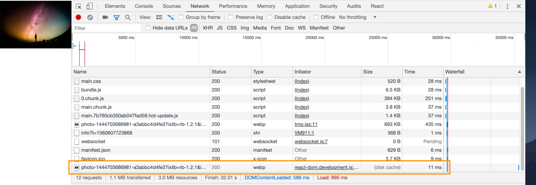Check the Offline checkbox
Screen dimensions: 536x185
point(316,17)
